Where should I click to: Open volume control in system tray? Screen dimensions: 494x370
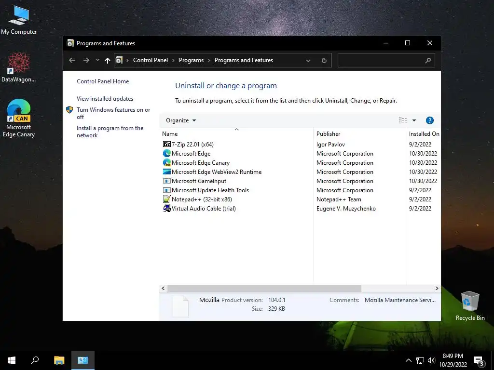tap(431, 360)
